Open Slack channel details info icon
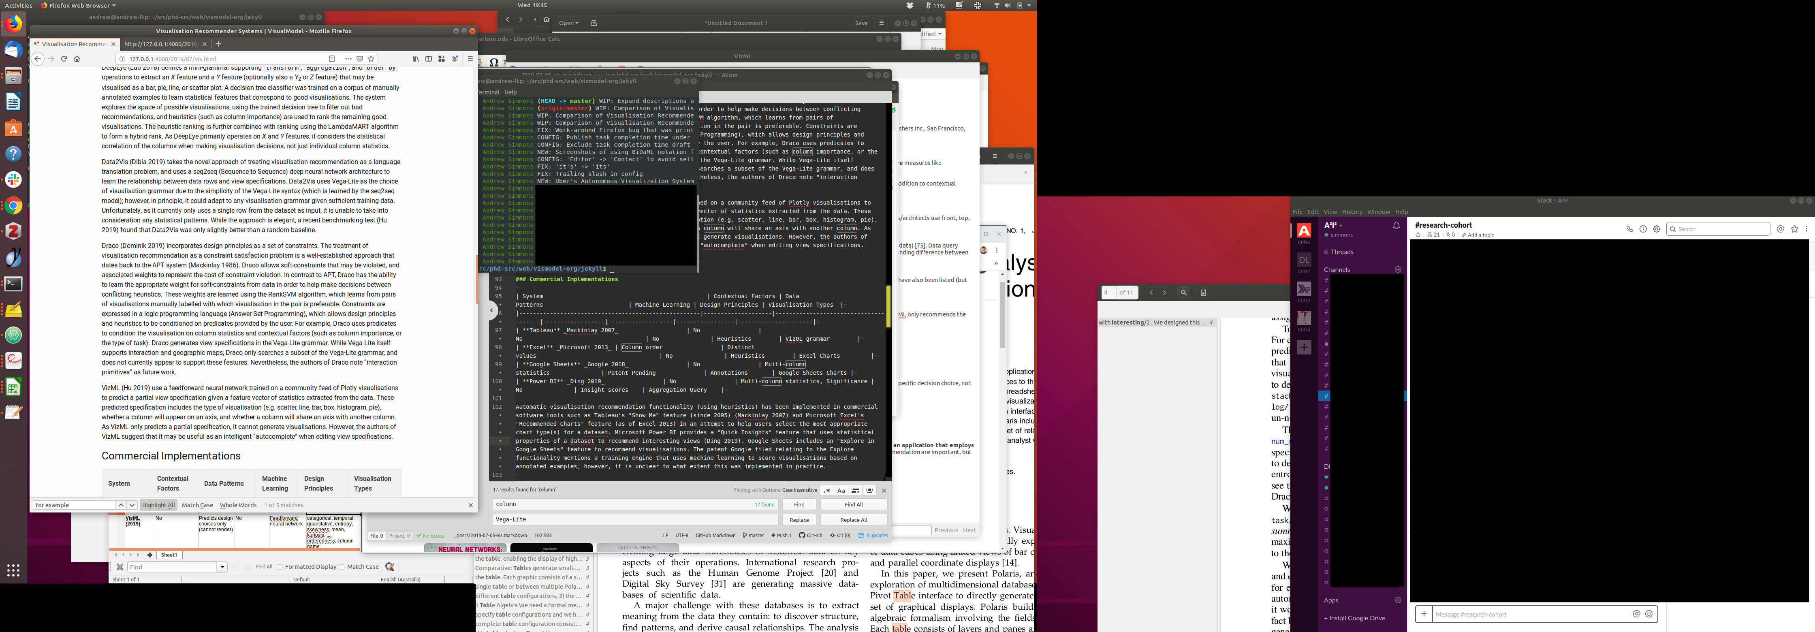This screenshot has height=632, width=1815. [x=1643, y=229]
